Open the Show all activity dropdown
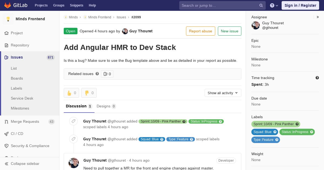This screenshot has width=324, height=170. coord(223,93)
